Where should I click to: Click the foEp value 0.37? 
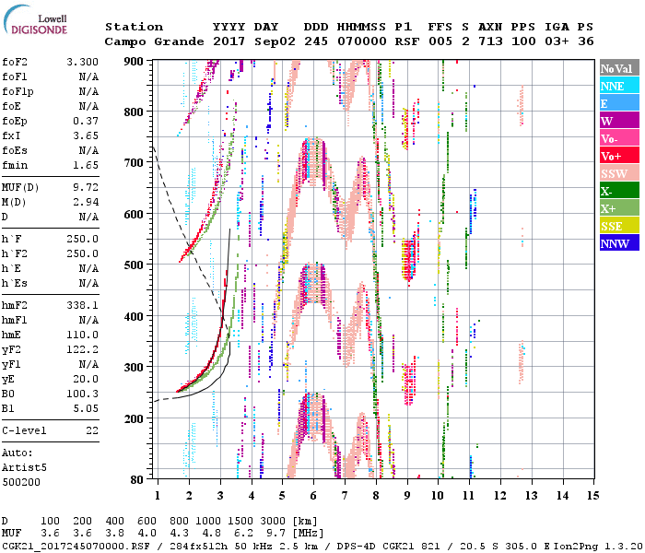86,121
